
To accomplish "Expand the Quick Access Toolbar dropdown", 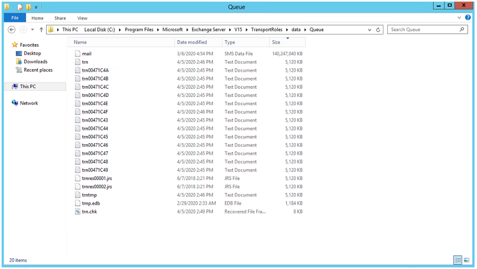I will tap(36, 6).
